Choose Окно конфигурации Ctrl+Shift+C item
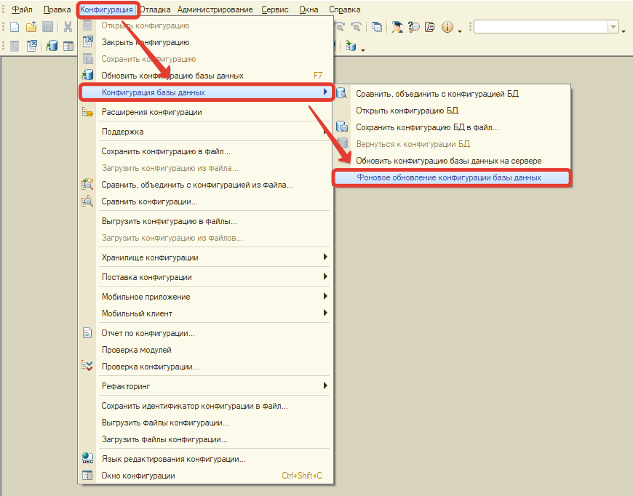This screenshot has height=496, width=633. [206, 476]
